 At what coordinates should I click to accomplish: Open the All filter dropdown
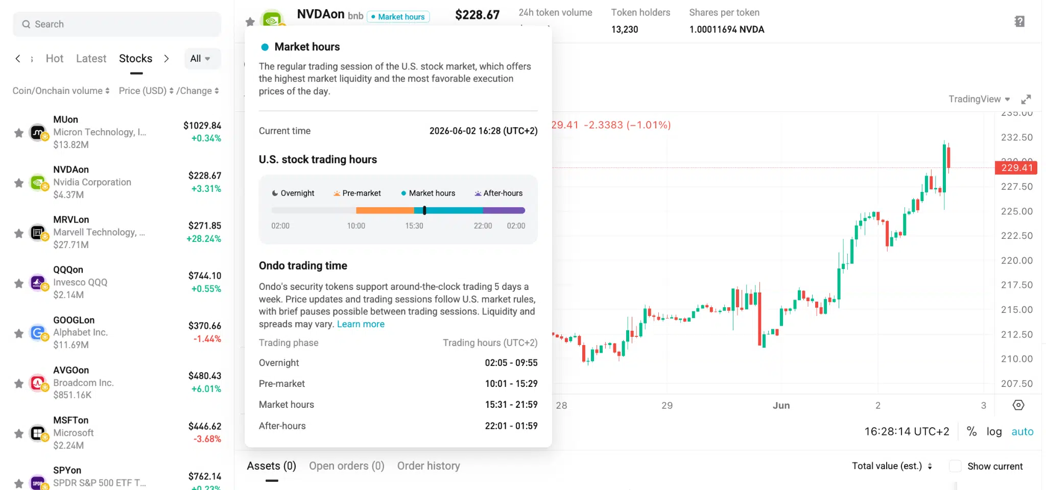click(x=200, y=59)
